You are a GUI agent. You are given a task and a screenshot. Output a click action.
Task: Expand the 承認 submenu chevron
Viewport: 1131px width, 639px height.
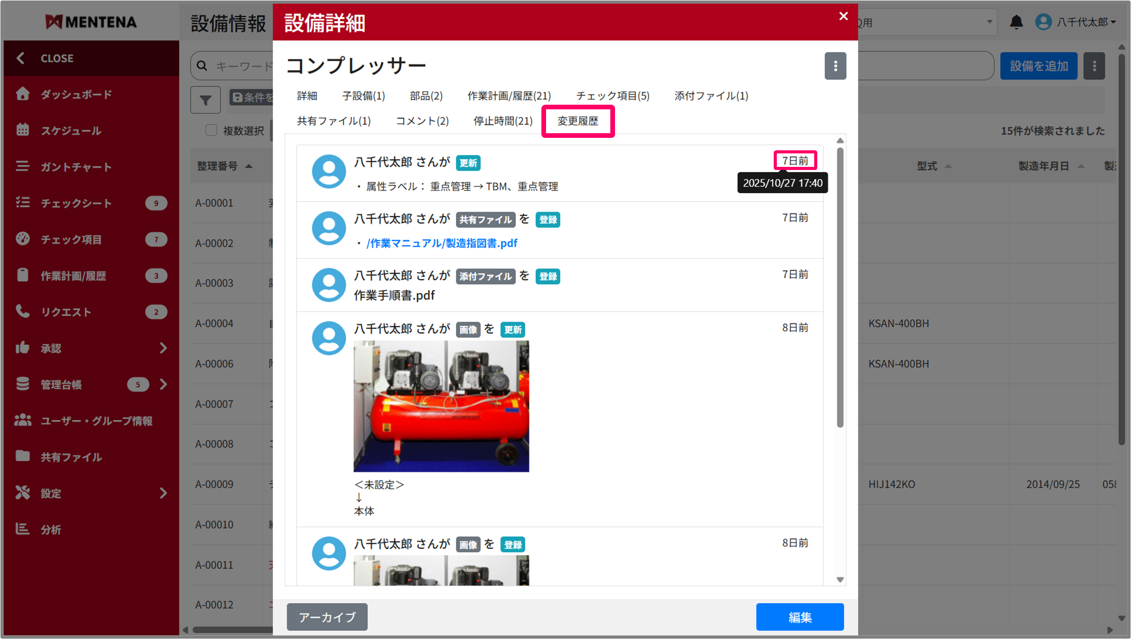point(163,348)
